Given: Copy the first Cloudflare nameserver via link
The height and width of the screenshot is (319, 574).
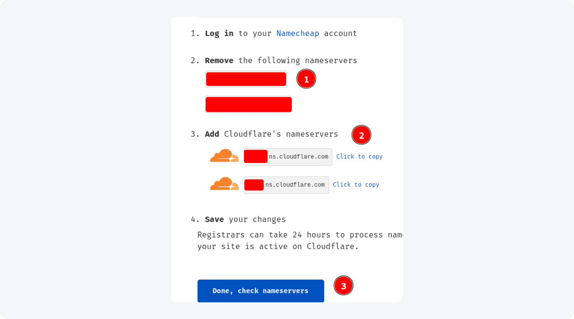Looking at the screenshot, I should coord(359,157).
